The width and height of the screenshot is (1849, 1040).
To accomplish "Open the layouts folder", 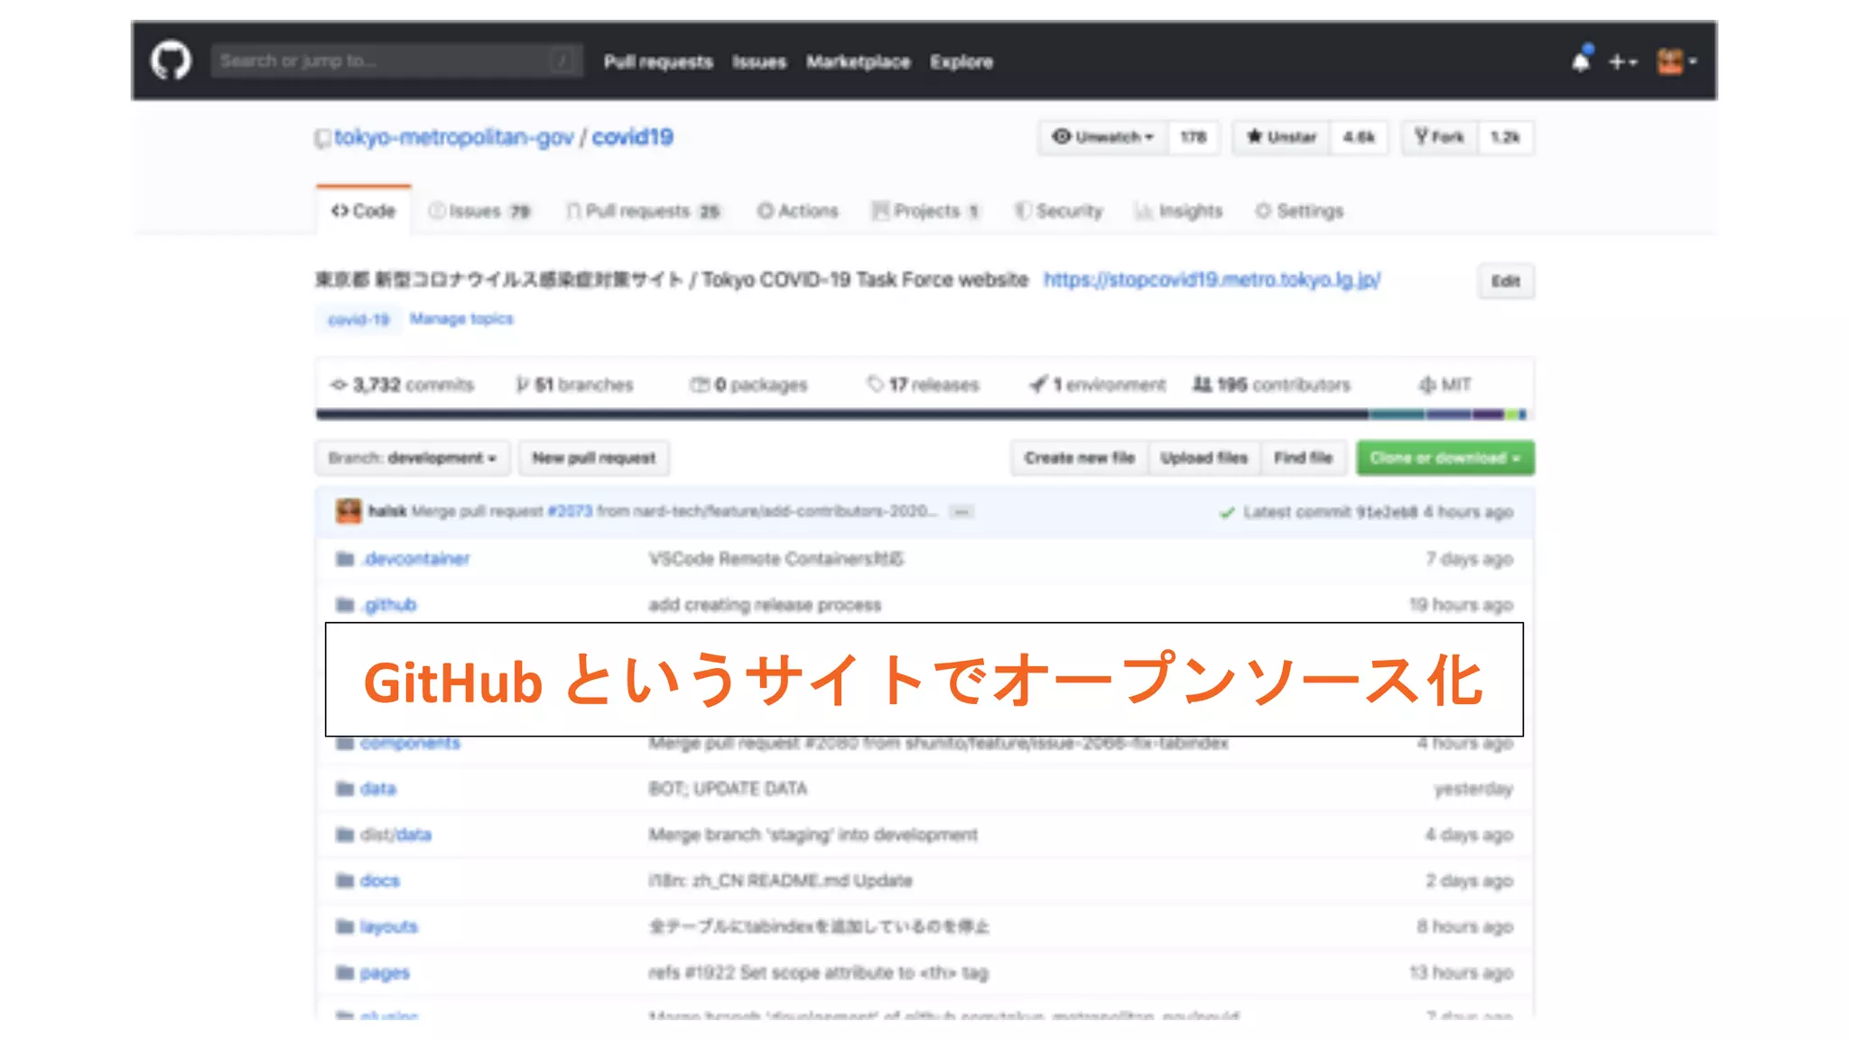I will click(x=388, y=927).
